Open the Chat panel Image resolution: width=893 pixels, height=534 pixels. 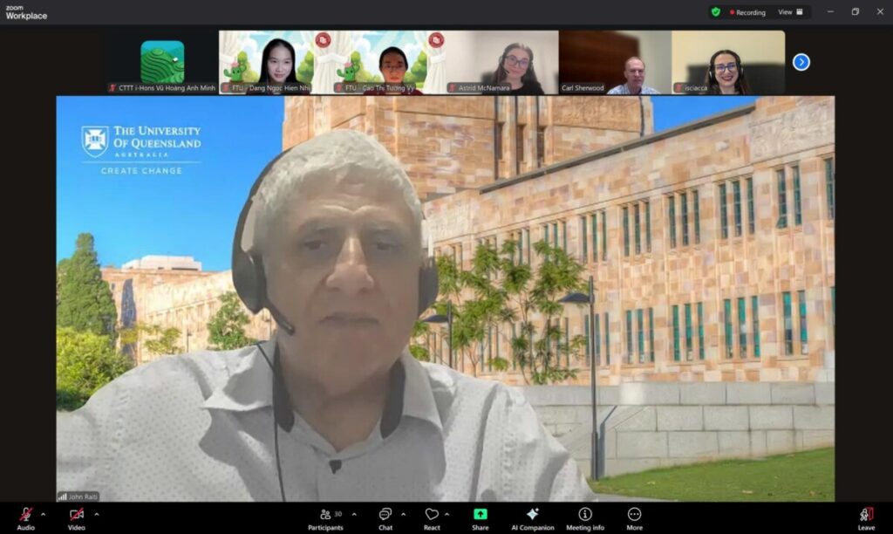(x=385, y=517)
